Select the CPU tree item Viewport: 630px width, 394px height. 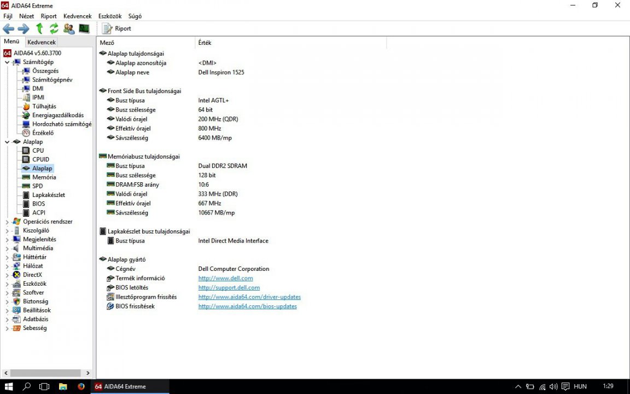(38, 150)
